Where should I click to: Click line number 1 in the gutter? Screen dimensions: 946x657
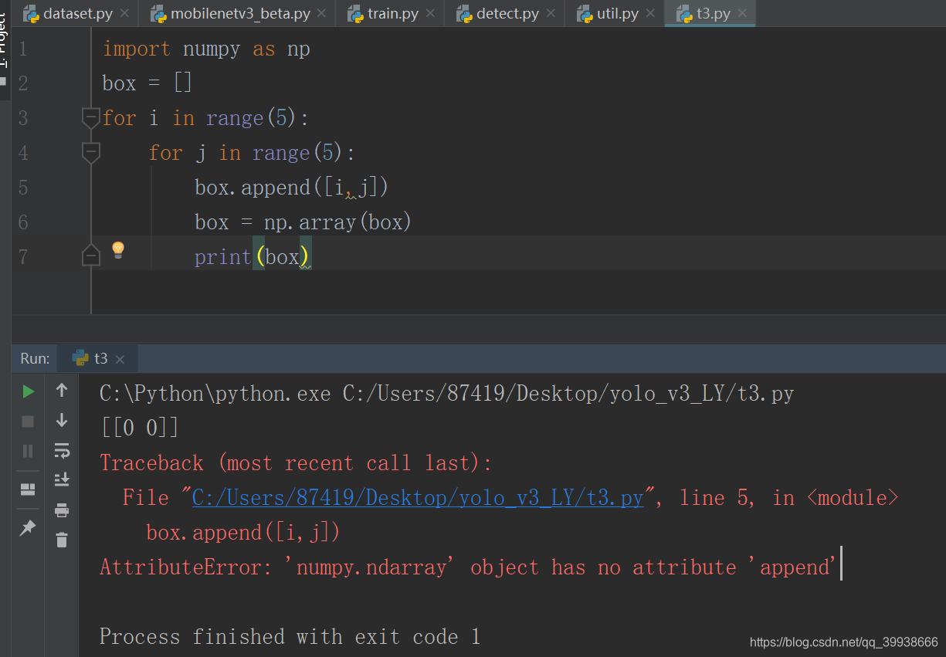pos(22,49)
